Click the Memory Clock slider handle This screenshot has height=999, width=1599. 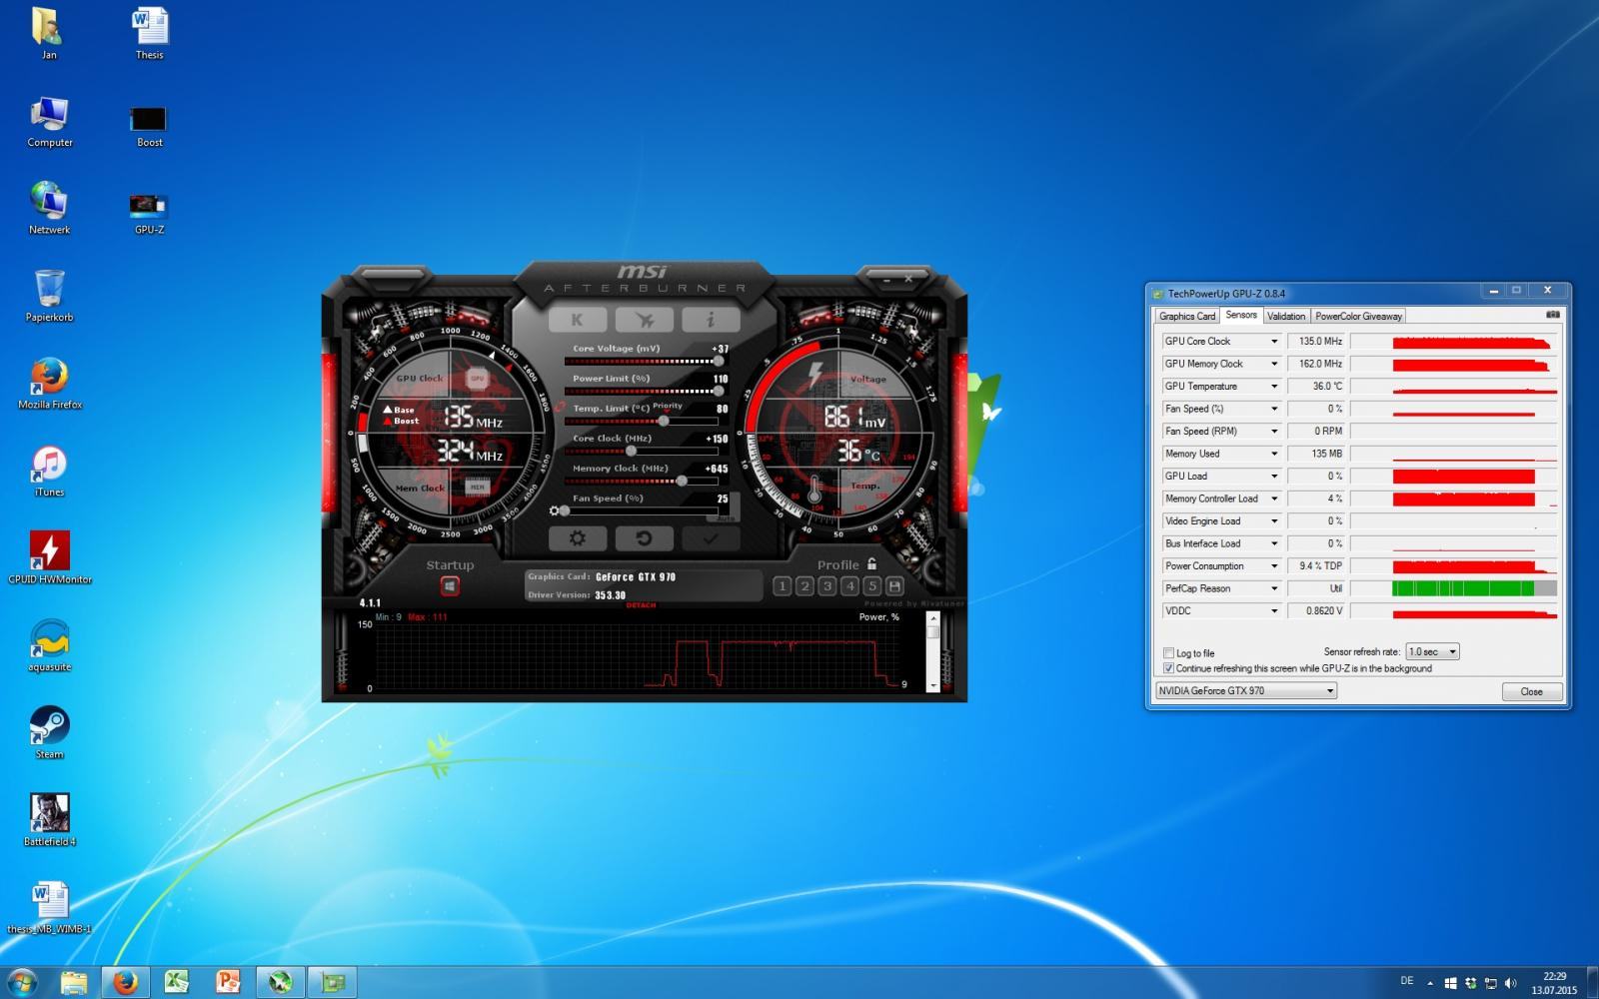(x=682, y=481)
